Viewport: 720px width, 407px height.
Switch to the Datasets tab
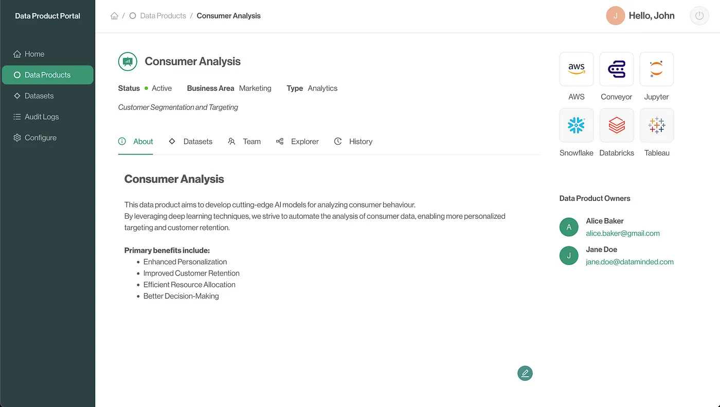(191, 142)
